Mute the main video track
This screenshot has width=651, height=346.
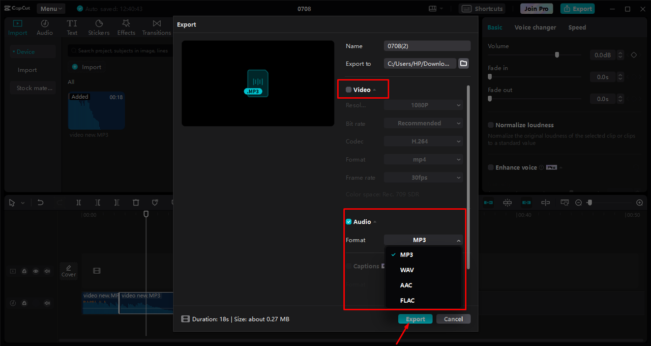(x=47, y=271)
